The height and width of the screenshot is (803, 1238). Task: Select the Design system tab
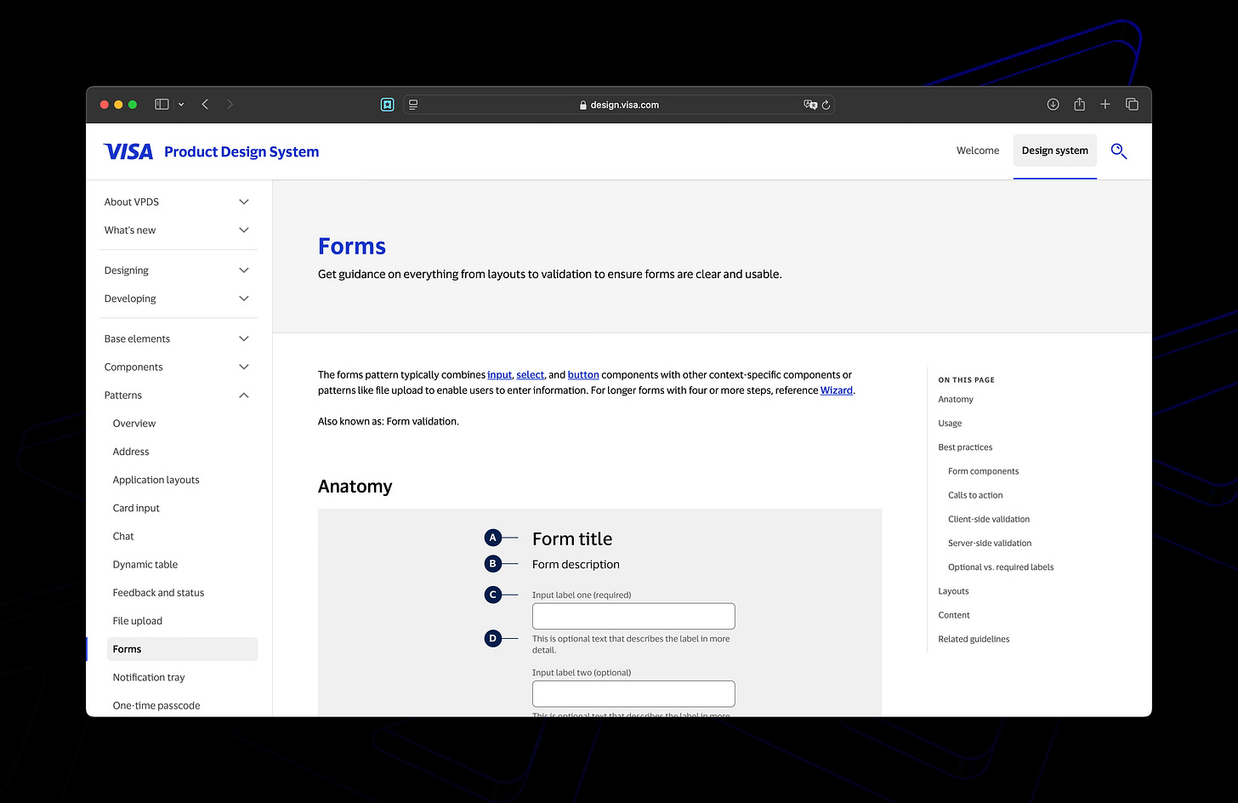coord(1055,151)
